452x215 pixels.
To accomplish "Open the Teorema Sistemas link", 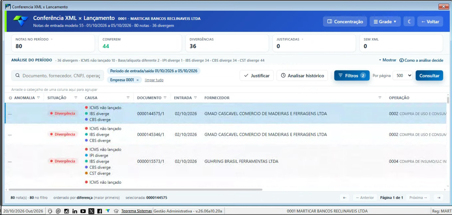I will pyautogui.click(x=136, y=211).
